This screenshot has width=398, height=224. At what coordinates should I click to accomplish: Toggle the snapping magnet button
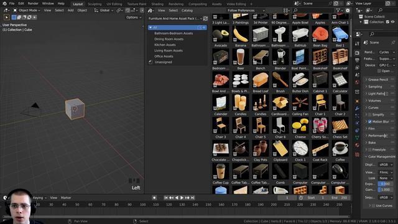tap(127, 11)
